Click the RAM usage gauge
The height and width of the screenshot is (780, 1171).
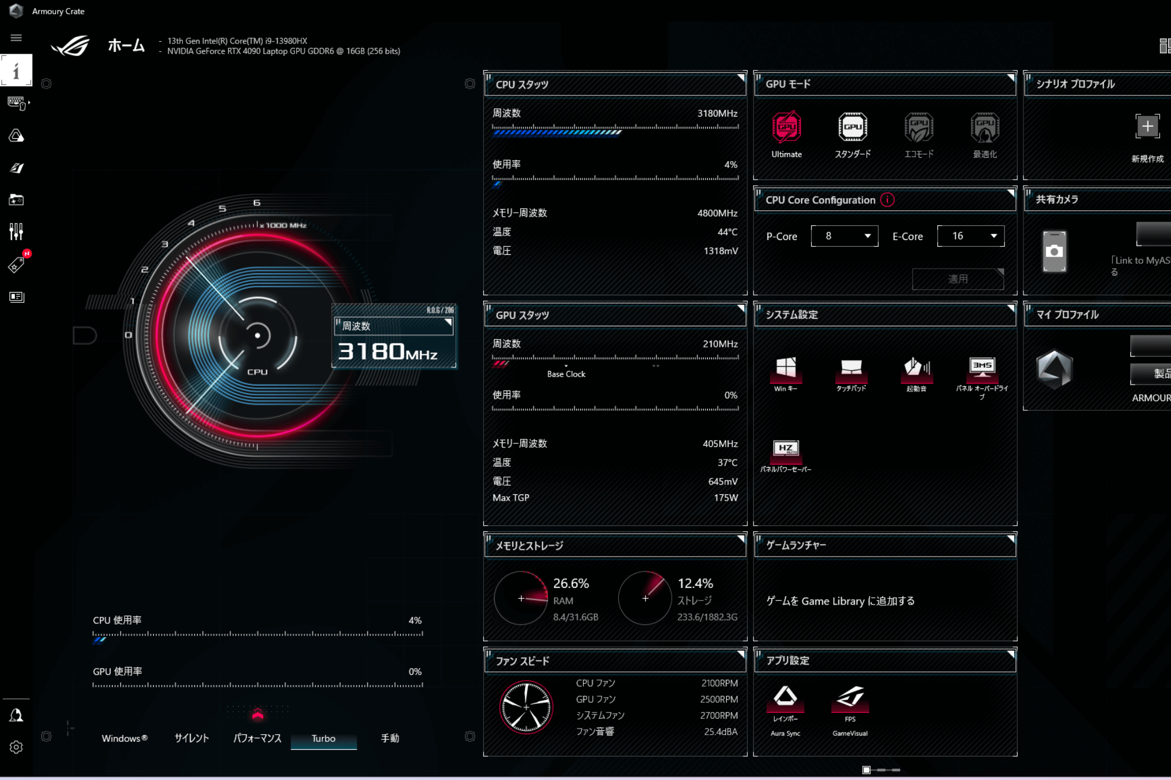point(521,598)
